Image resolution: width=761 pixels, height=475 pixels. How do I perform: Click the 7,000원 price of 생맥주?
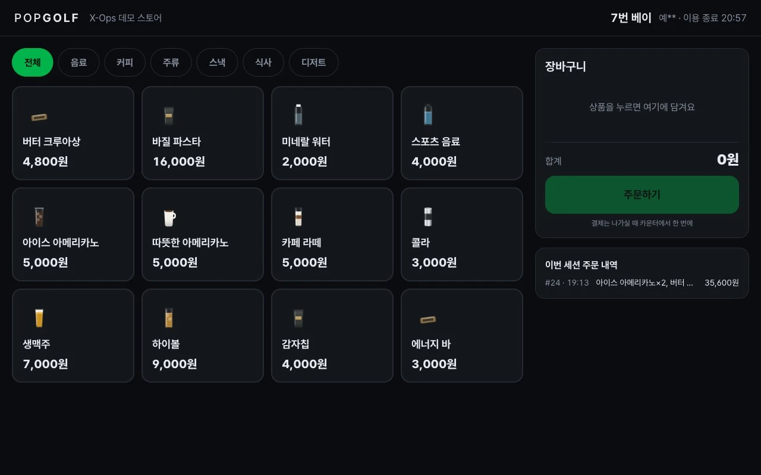(x=46, y=364)
